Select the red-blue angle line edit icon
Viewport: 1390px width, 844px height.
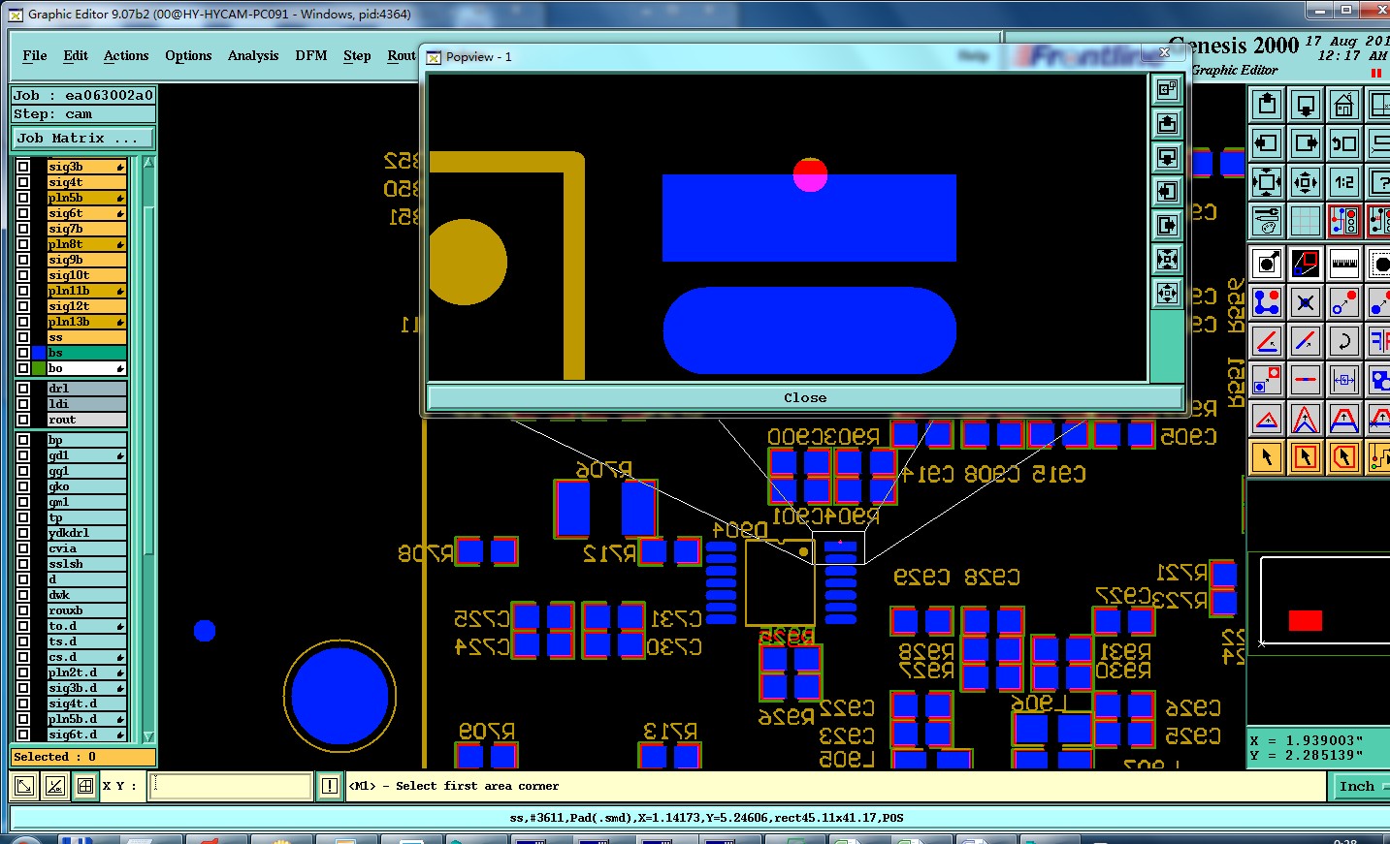pyautogui.click(x=1267, y=341)
